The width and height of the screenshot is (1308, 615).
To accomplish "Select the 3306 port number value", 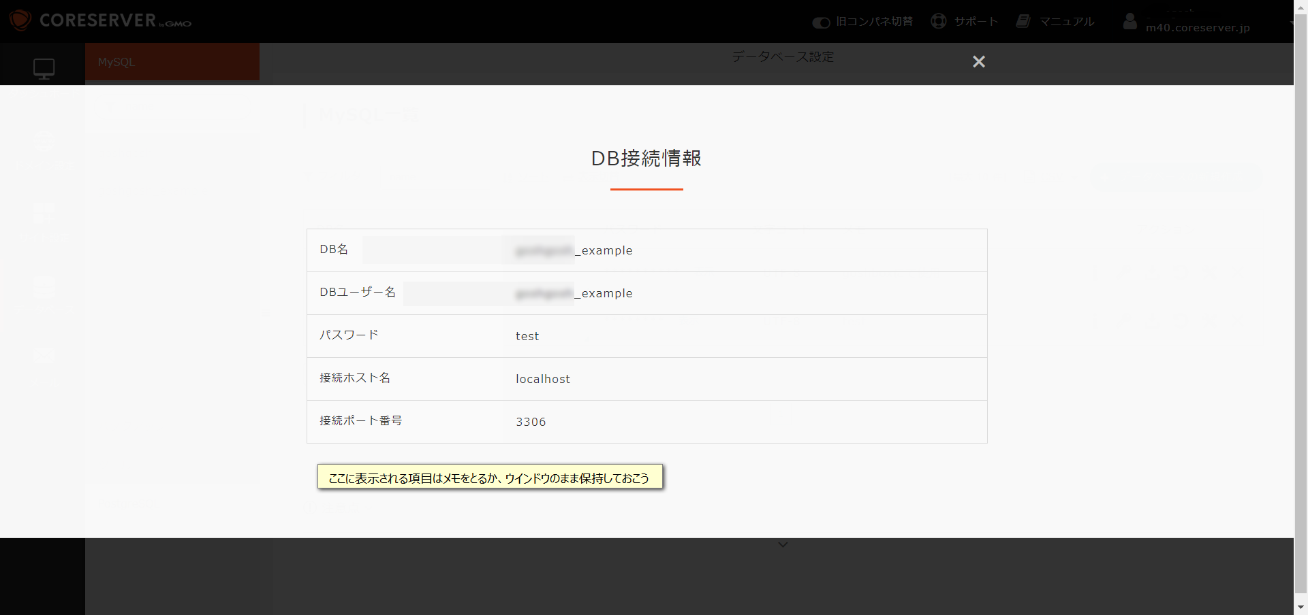I will [531, 422].
